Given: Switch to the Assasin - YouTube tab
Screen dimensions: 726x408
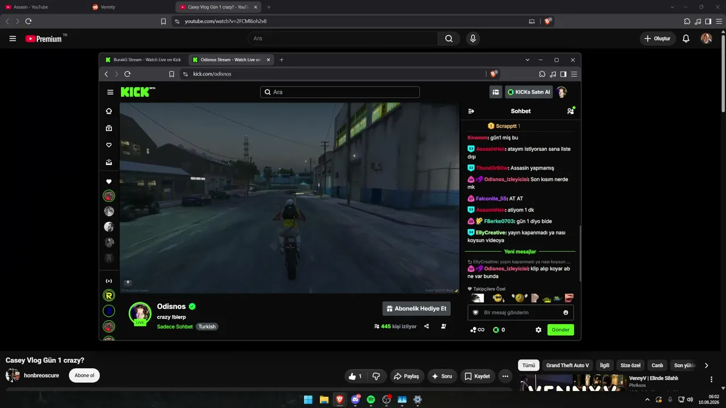Looking at the screenshot, I should pyautogui.click(x=44, y=7).
